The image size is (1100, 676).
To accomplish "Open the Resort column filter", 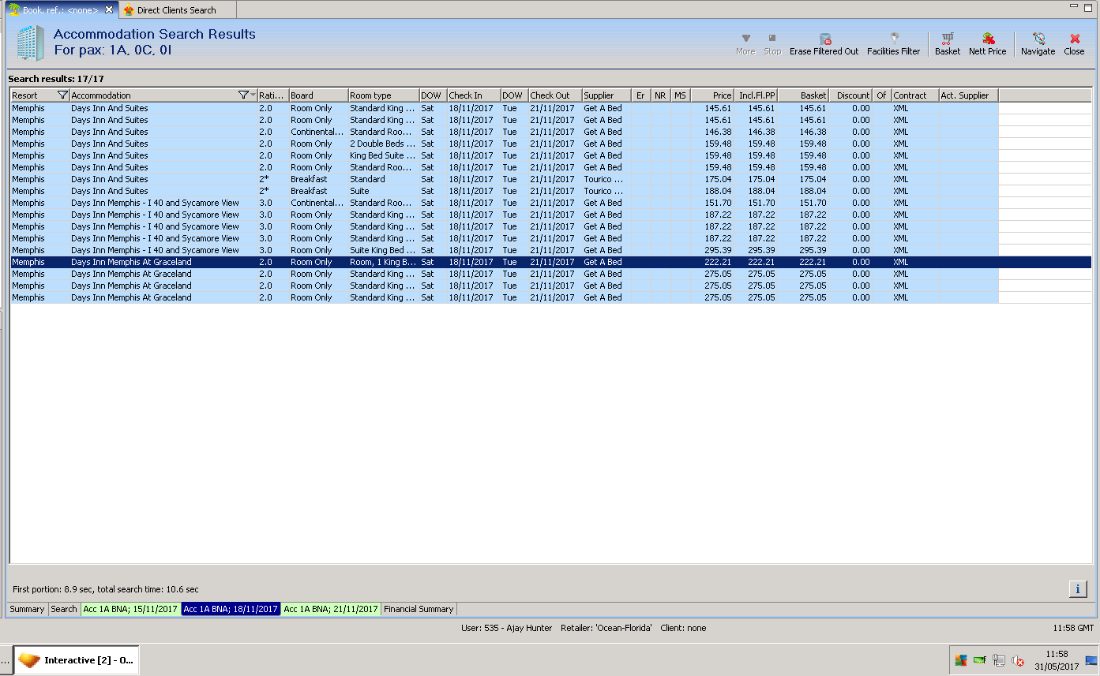I will point(63,95).
